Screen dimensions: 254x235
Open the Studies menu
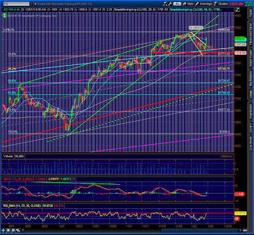tap(221, 4)
